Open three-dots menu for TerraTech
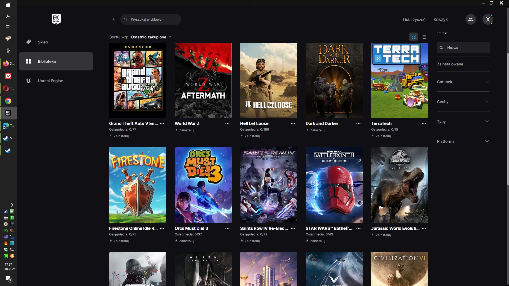The width and height of the screenshot is (509, 286). pyautogui.click(x=424, y=124)
